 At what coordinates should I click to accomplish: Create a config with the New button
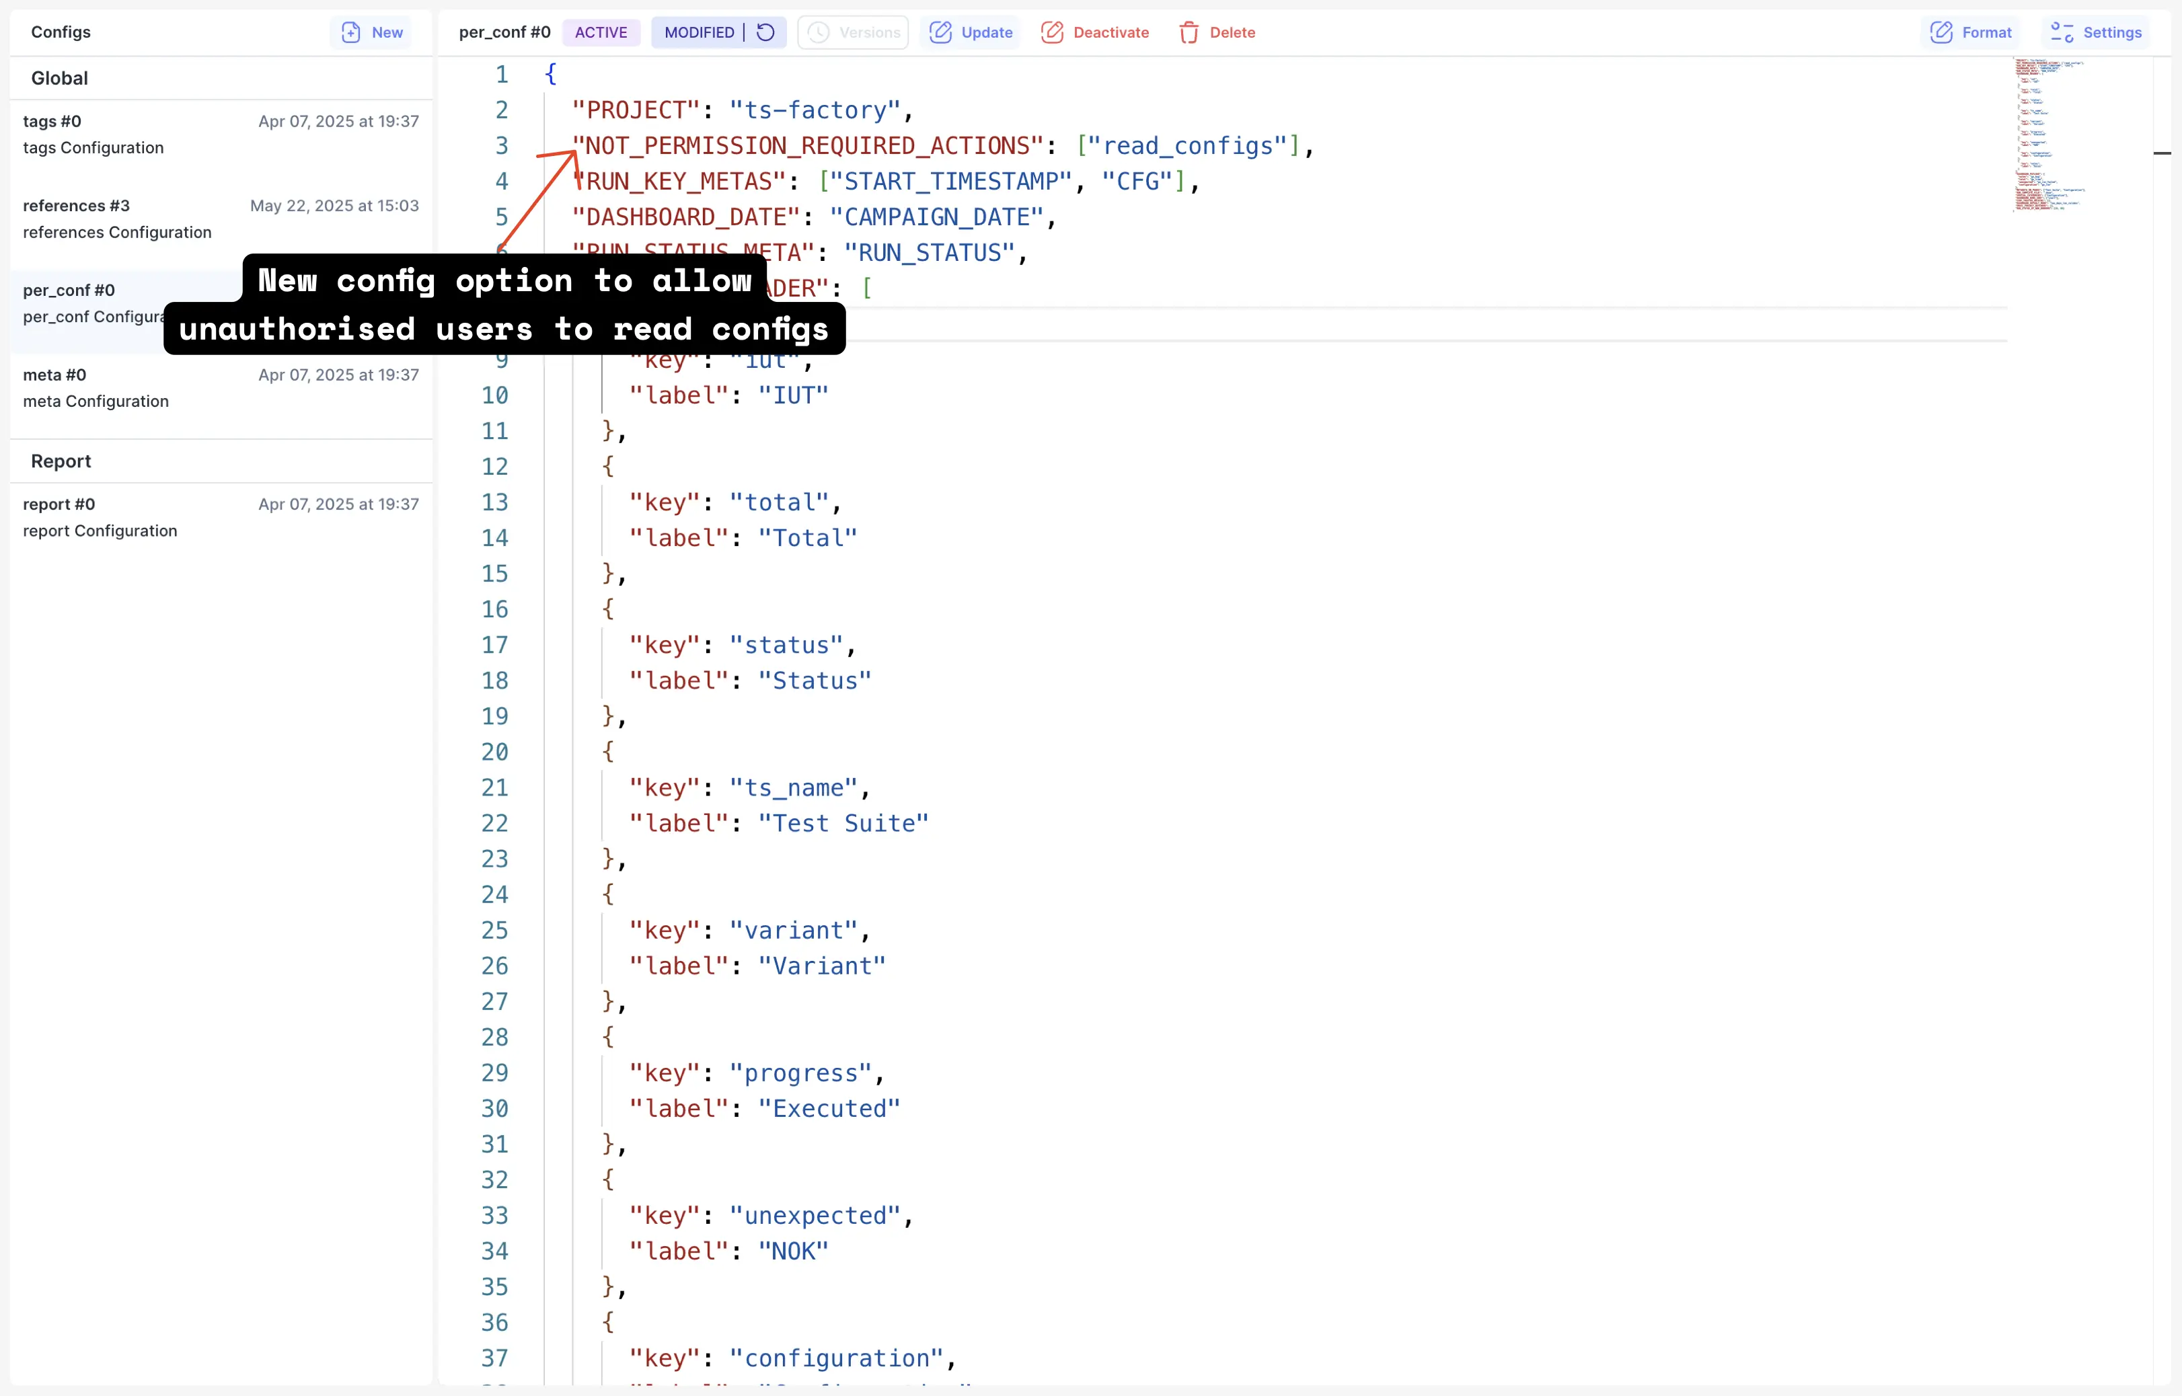tap(371, 32)
